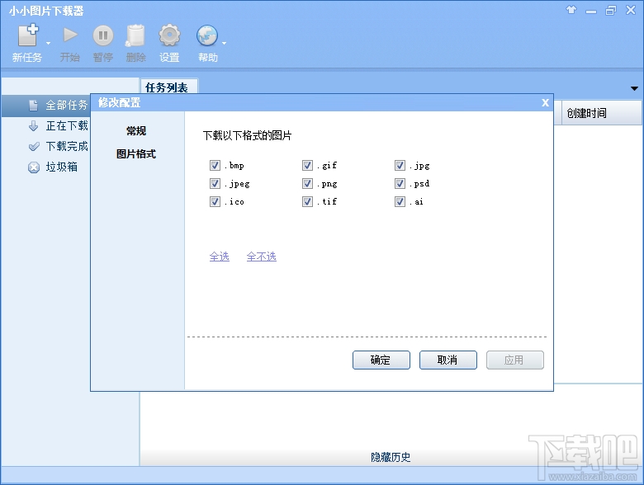Viewport: 644px width, 485px height.
Task: Minimize the 小小图片下载器 window
Action: (x=591, y=11)
